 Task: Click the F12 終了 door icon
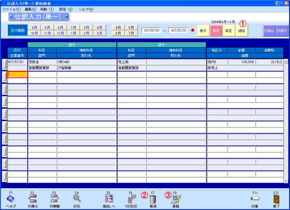[276, 199]
